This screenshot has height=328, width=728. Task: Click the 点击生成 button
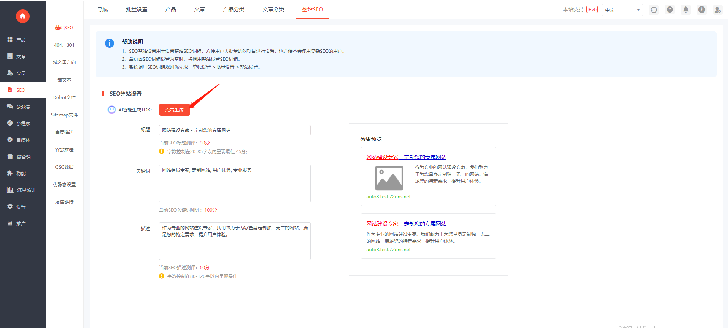174,110
